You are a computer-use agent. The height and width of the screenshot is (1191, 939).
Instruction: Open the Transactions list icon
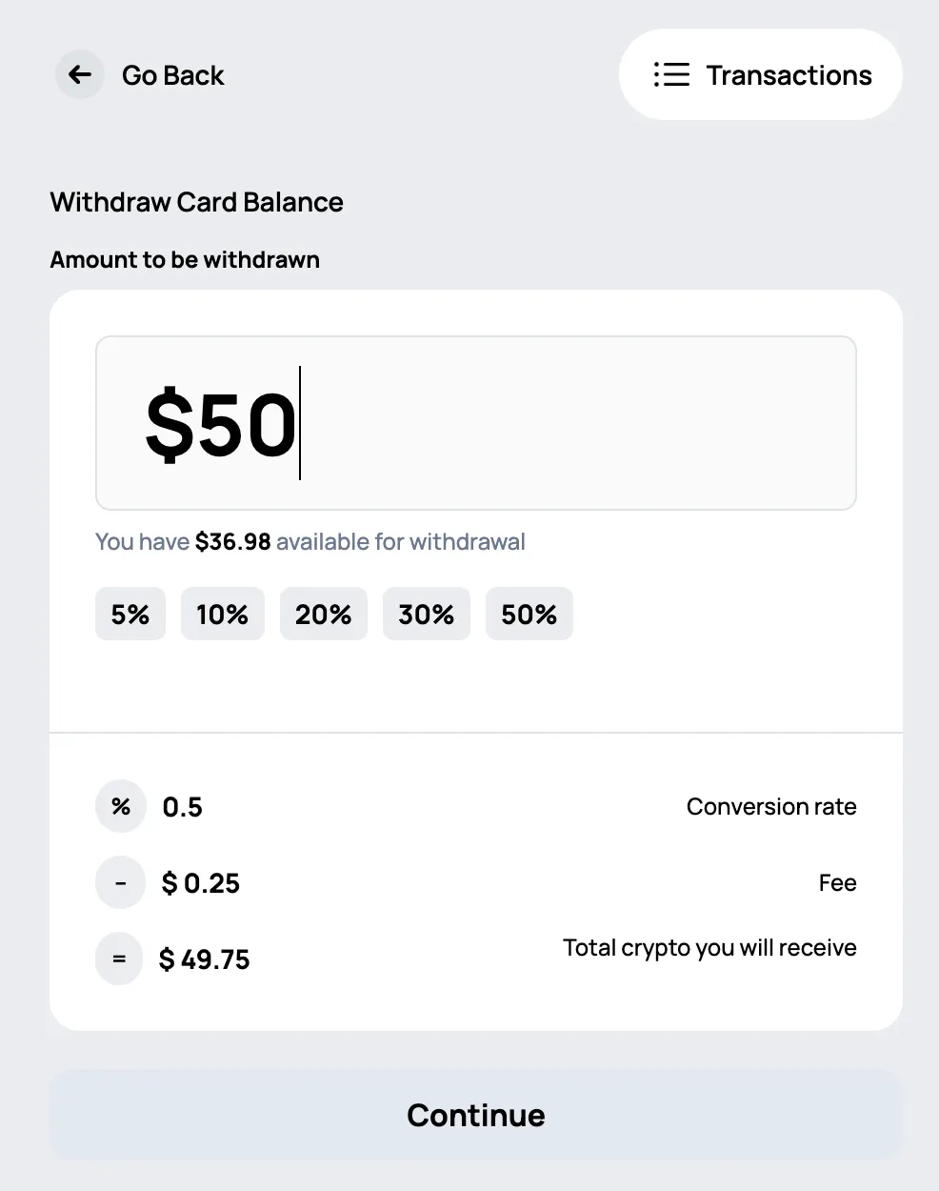coord(671,74)
